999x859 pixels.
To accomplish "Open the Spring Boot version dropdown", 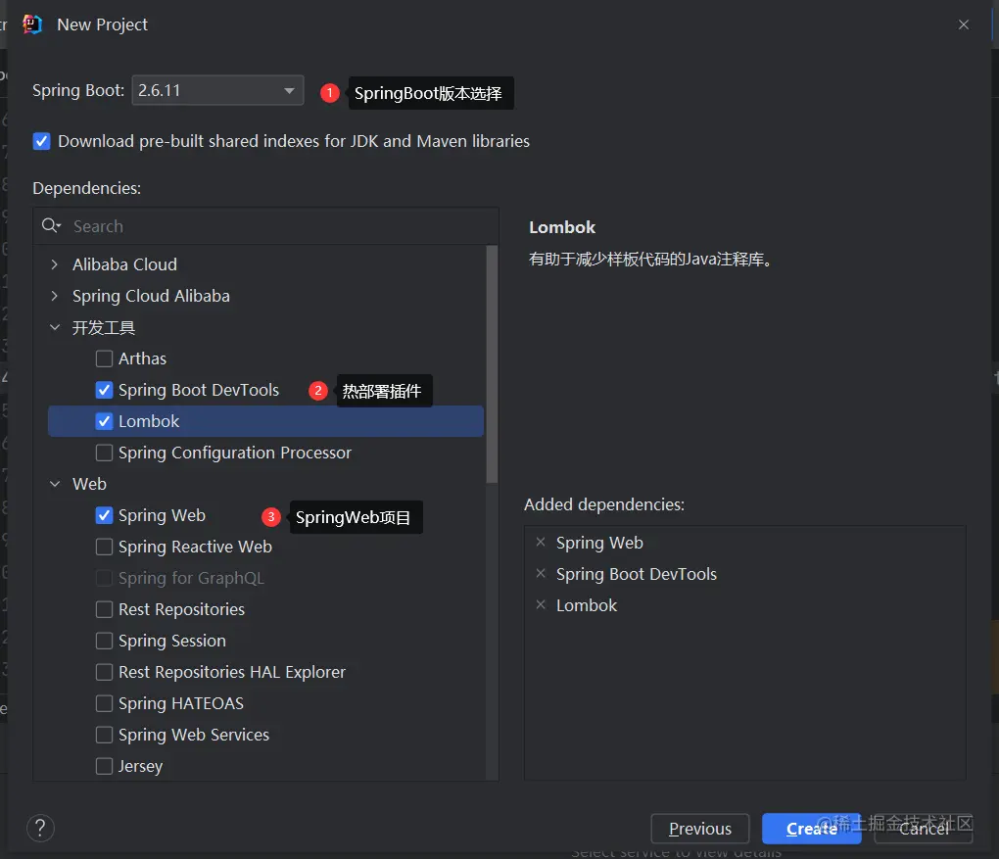I will [x=217, y=90].
